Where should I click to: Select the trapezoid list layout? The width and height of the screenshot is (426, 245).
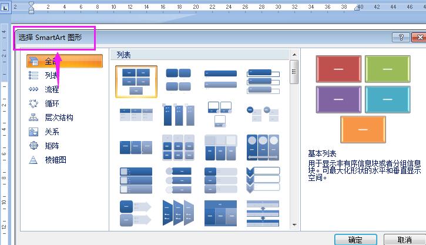click(x=178, y=213)
